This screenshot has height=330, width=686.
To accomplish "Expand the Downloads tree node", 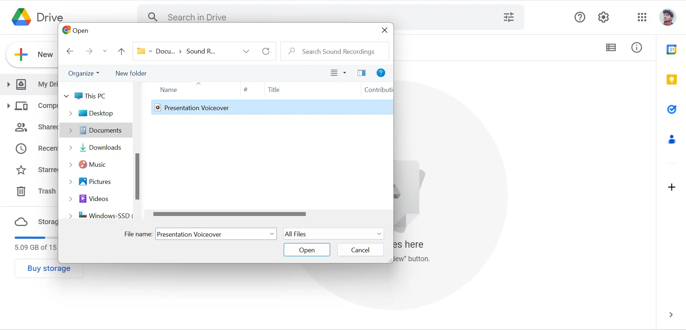I will point(70,148).
